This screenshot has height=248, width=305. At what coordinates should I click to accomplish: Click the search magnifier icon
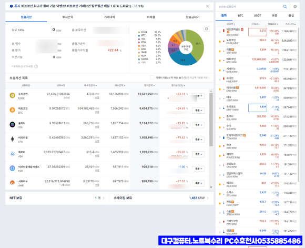pyautogui.click(x=285, y=7)
